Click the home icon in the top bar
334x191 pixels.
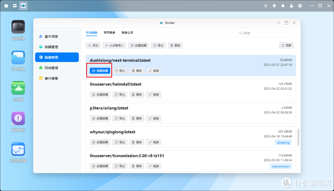(x=6, y=6)
